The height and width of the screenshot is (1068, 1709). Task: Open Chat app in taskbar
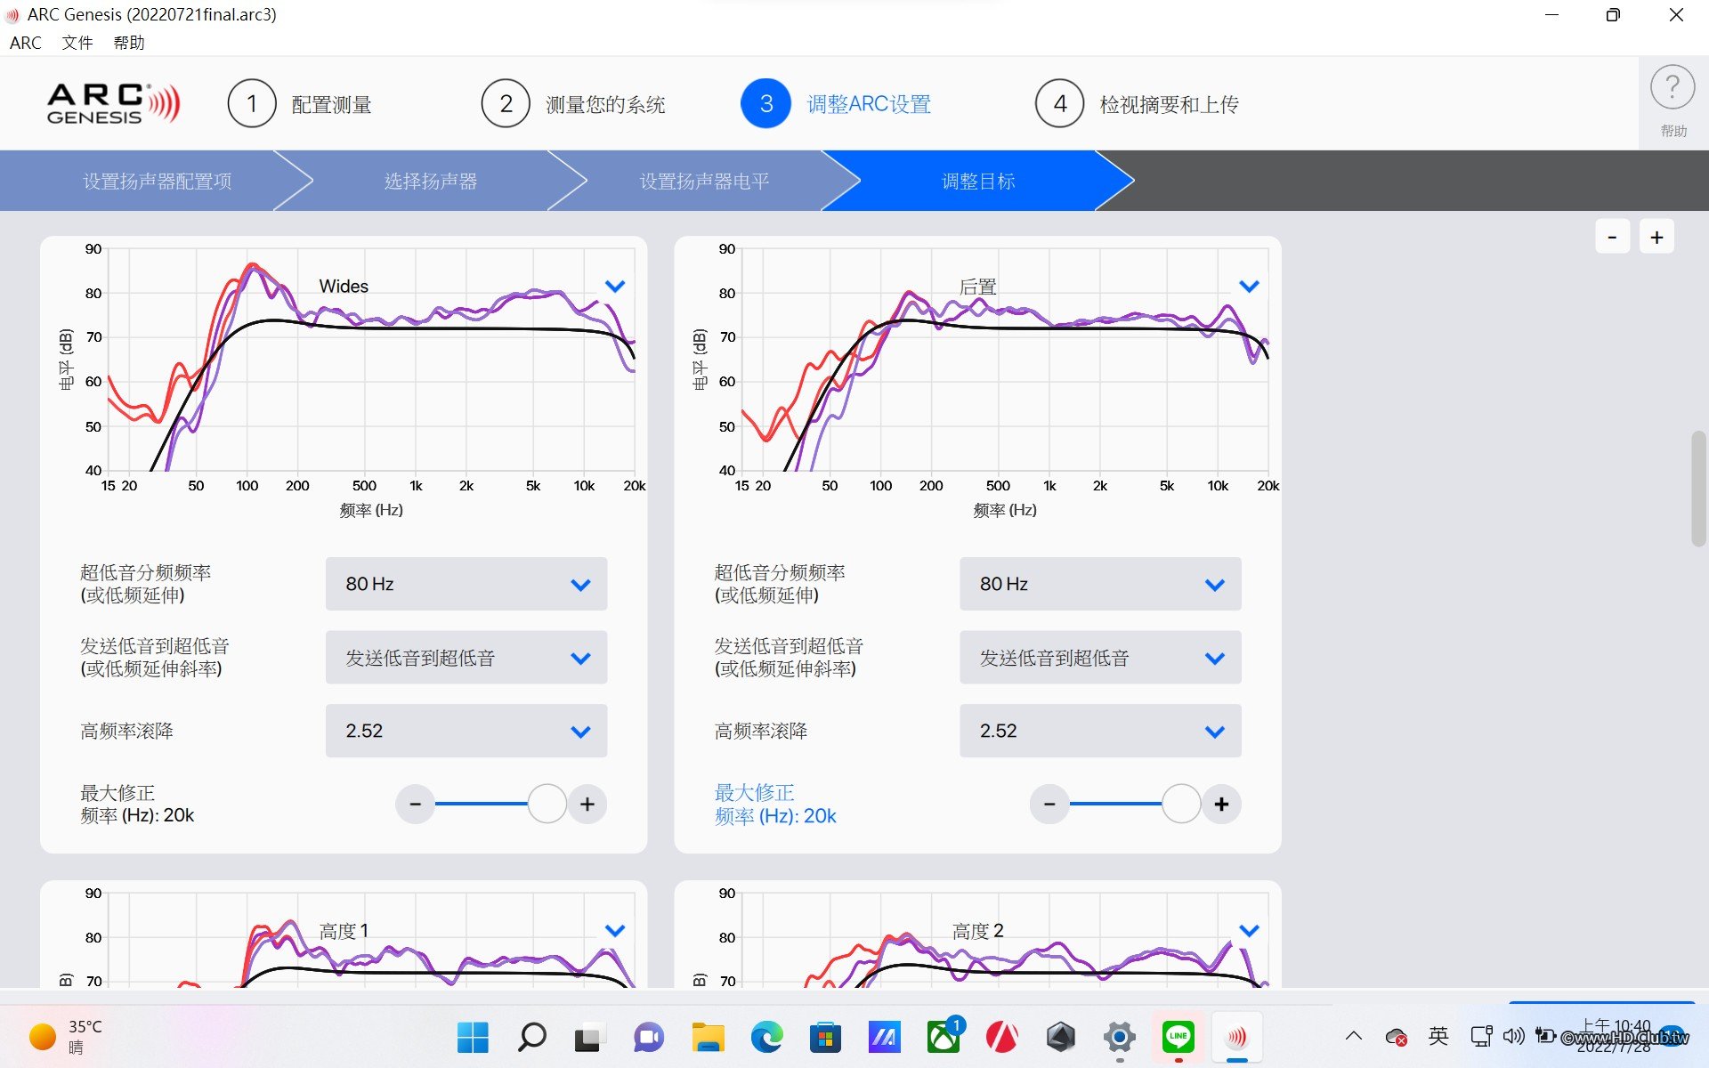(x=649, y=1037)
